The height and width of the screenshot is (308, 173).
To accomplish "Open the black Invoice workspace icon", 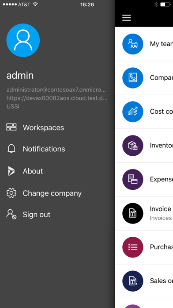I will pos(133,213).
